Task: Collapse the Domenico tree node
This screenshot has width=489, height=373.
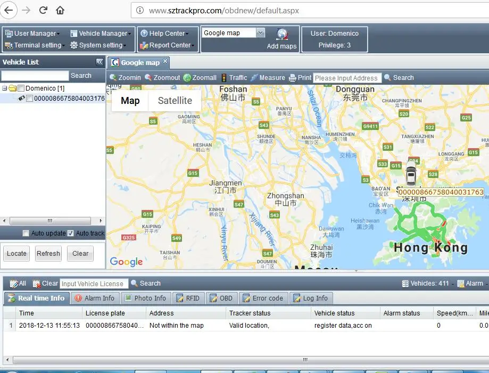Action: point(5,88)
